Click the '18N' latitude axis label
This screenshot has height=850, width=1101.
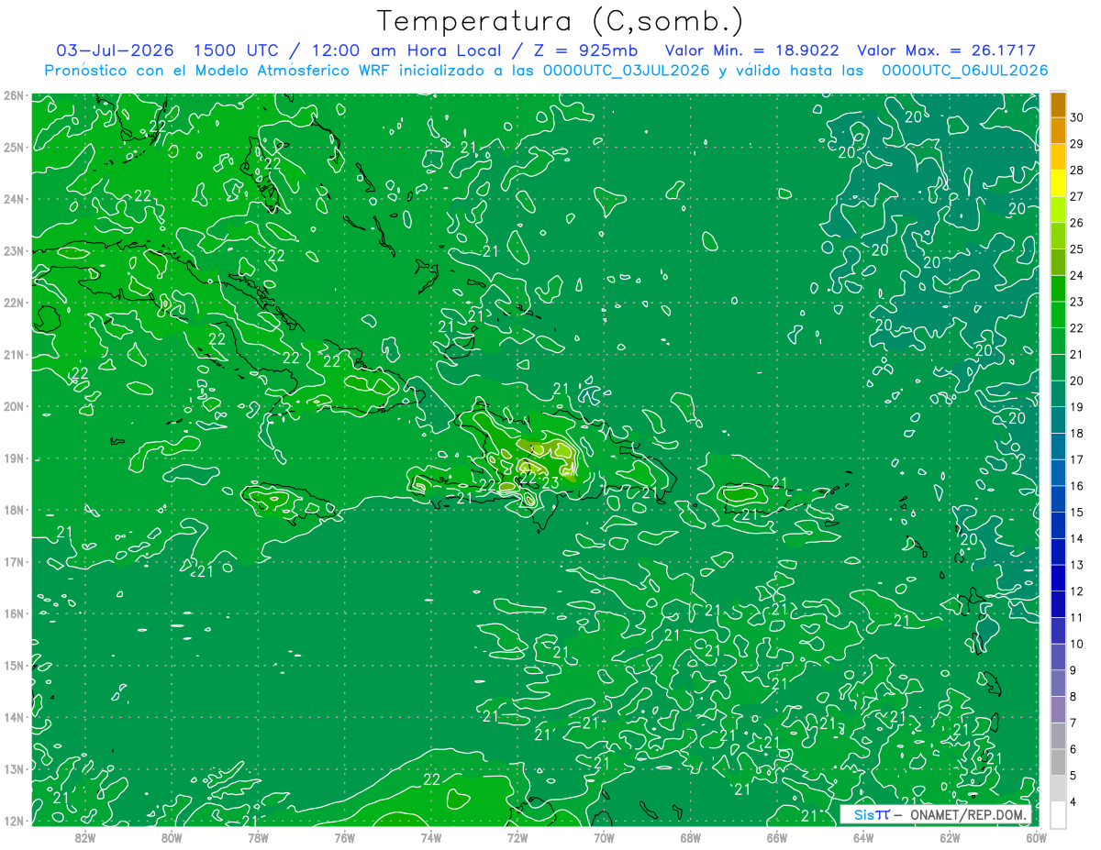13,510
